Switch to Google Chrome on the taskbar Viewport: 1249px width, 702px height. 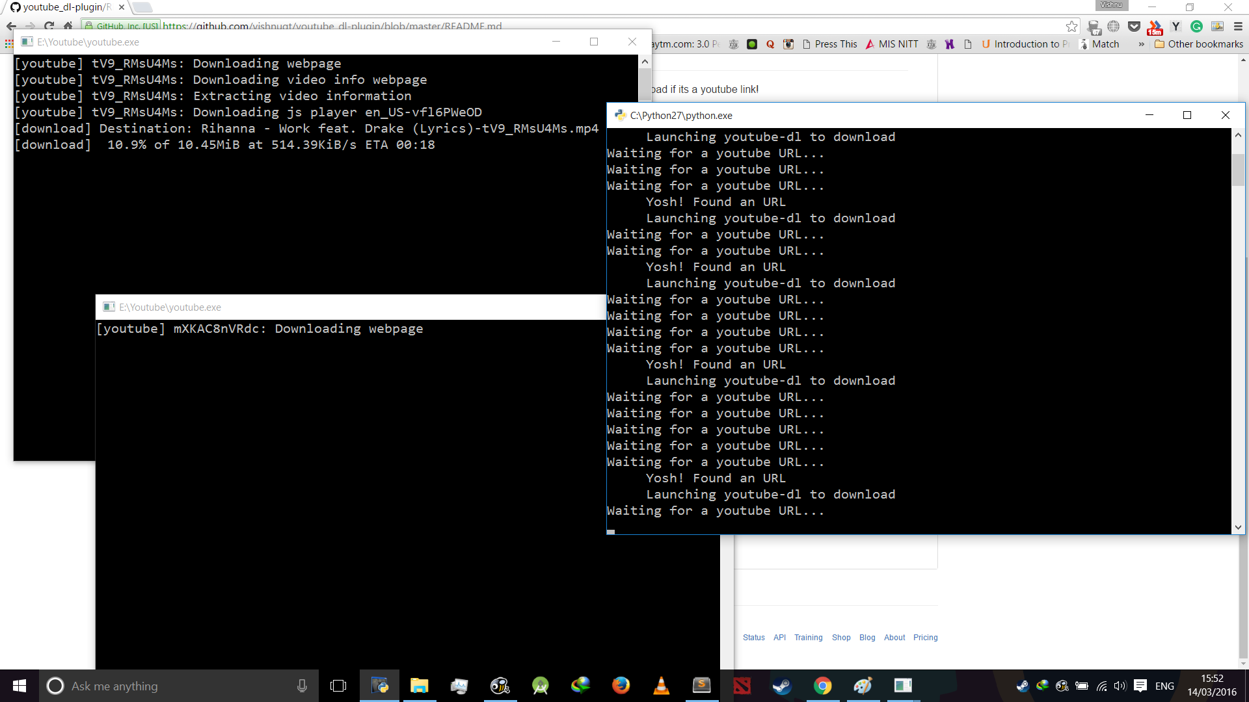click(x=823, y=686)
